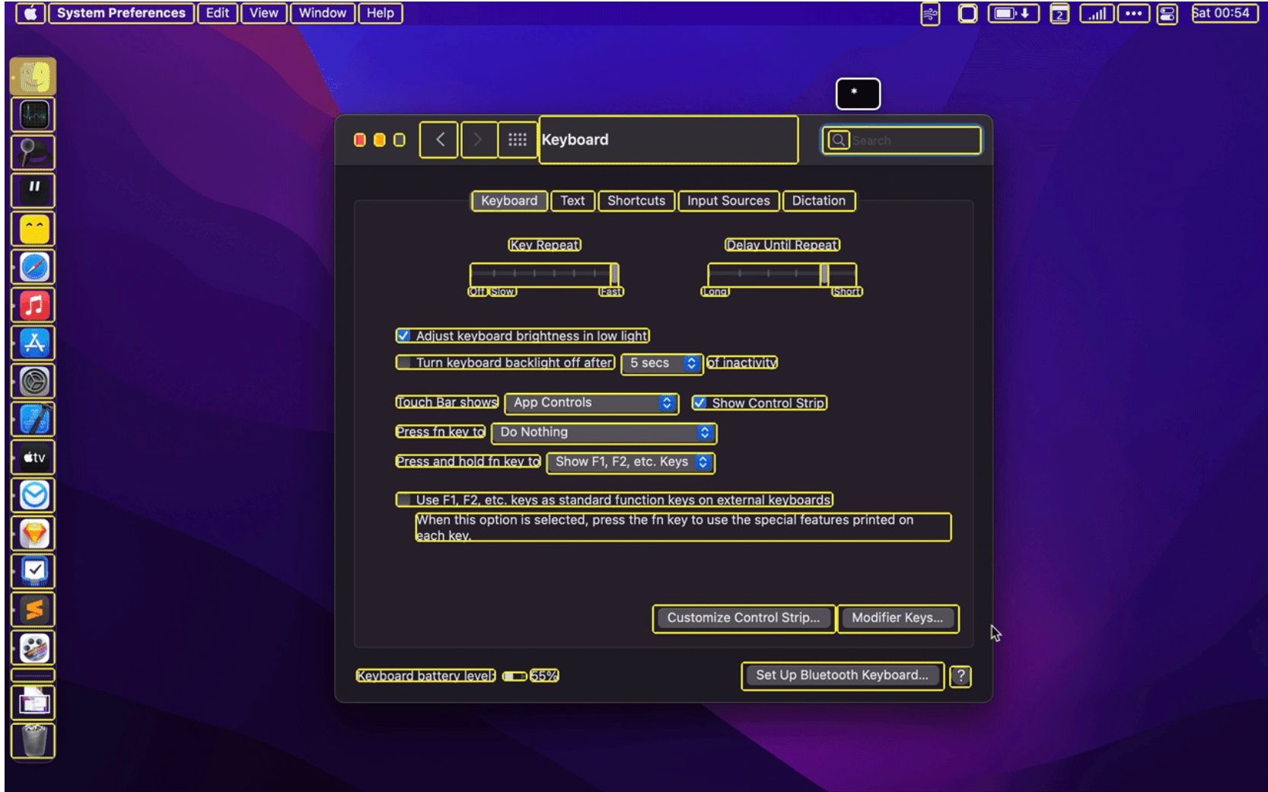Open Press fn key to Do Nothing dropdown
Viewport: 1268px width, 792px height.
pos(604,433)
